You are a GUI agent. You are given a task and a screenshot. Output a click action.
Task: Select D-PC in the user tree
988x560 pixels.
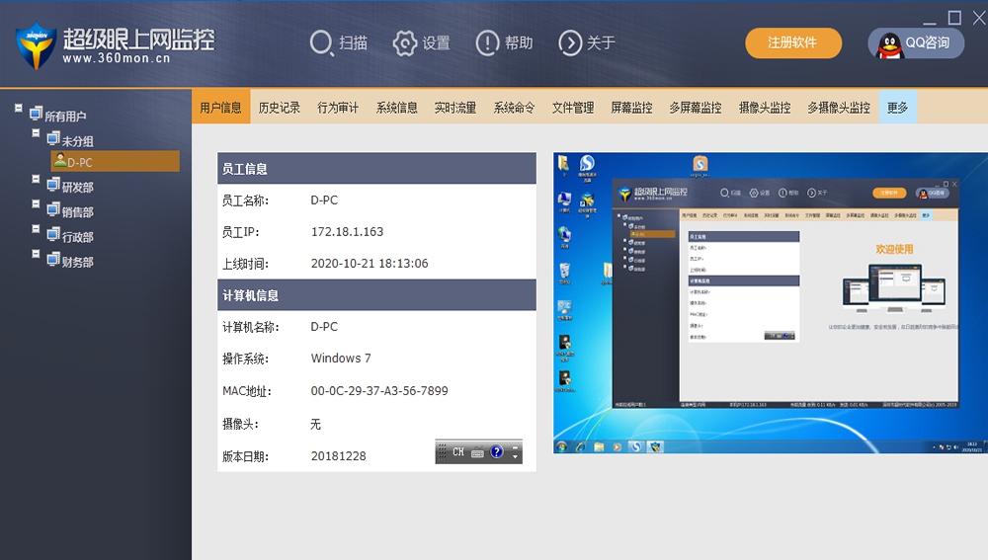(x=116, y=161)
